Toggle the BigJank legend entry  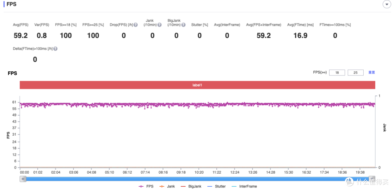[191, 186]
